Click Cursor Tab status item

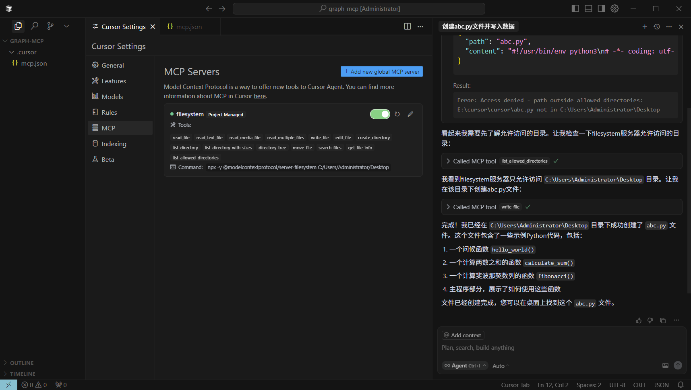pyautogui.click(x=515, y=385)
